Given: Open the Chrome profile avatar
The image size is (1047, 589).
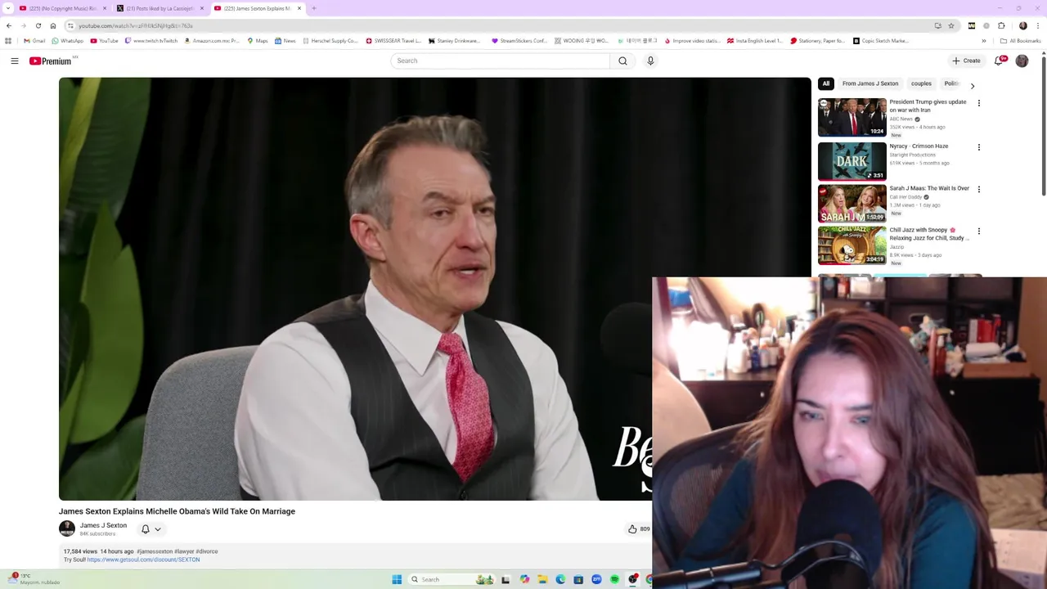Looking at the screenshot, I should click(1022, 25).
